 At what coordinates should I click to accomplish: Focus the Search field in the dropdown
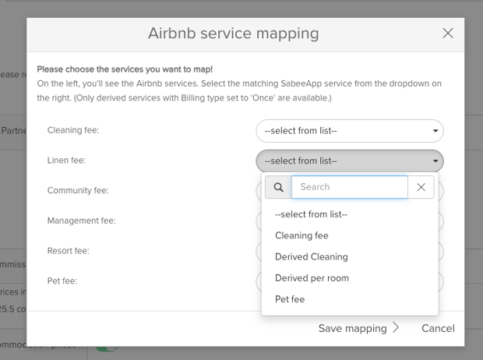coord(350,187)
